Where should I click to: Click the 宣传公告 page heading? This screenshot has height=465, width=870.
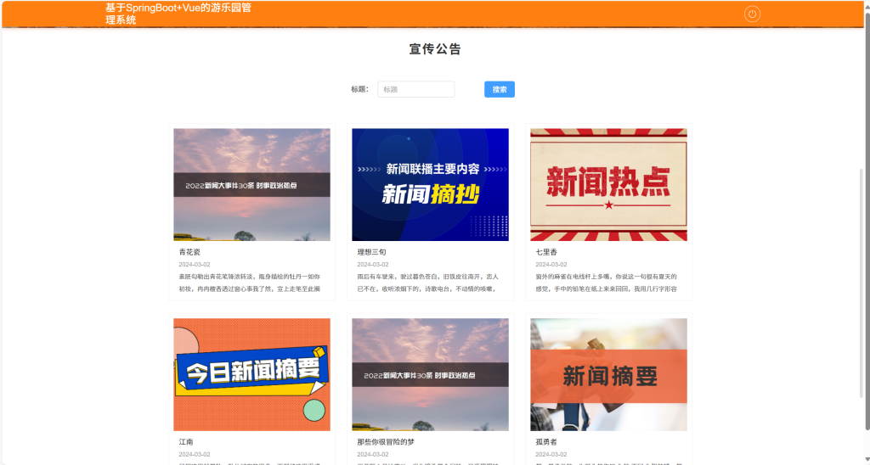tap(435, 49)
